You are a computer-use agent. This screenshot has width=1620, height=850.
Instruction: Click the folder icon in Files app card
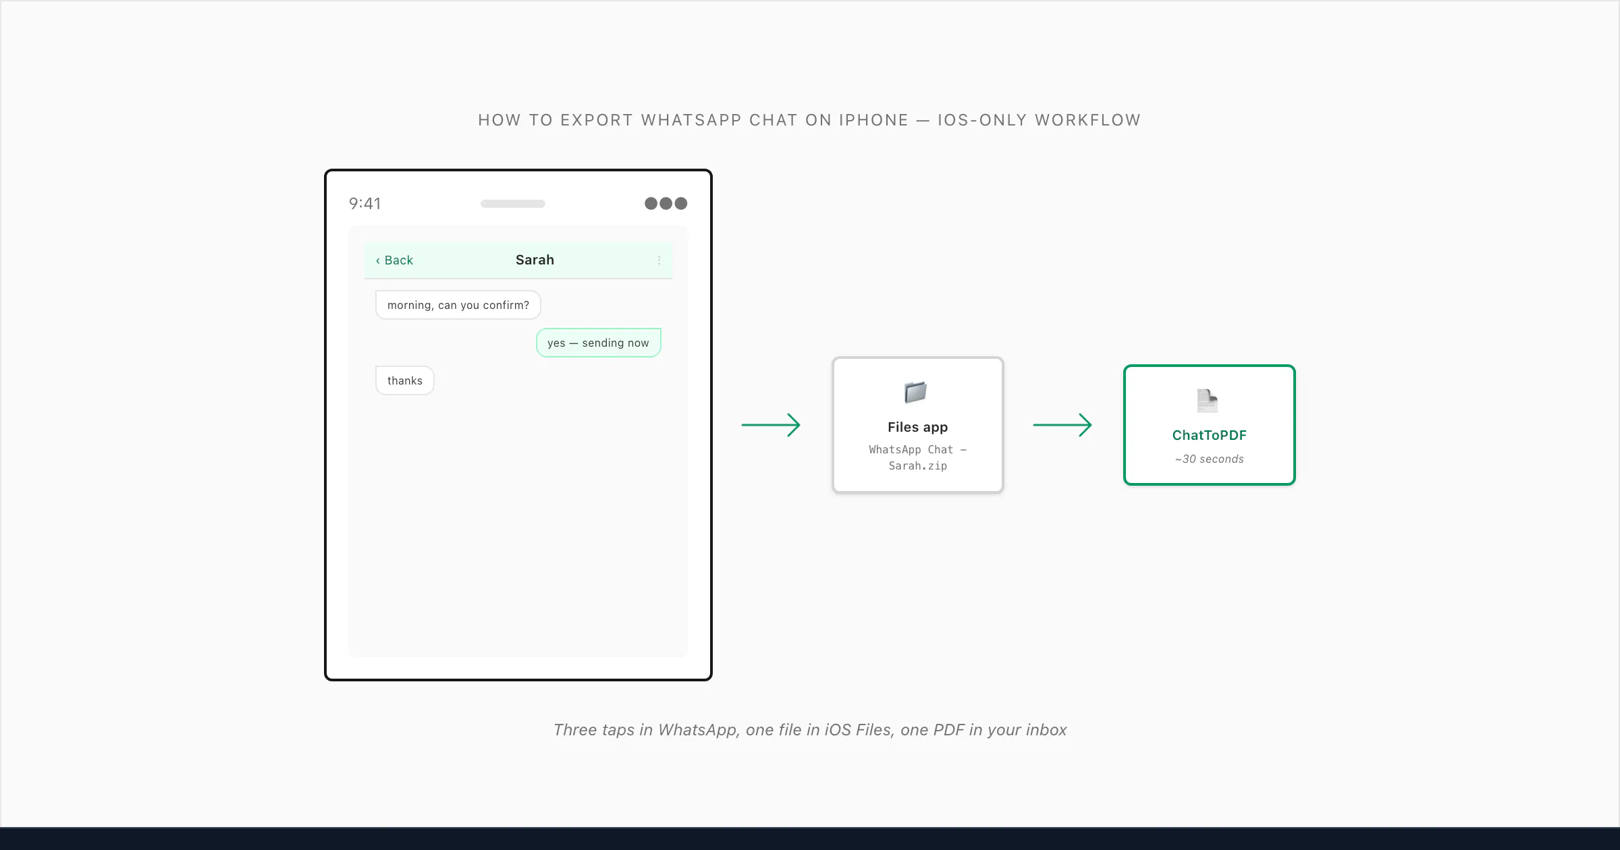coord(916,392)
